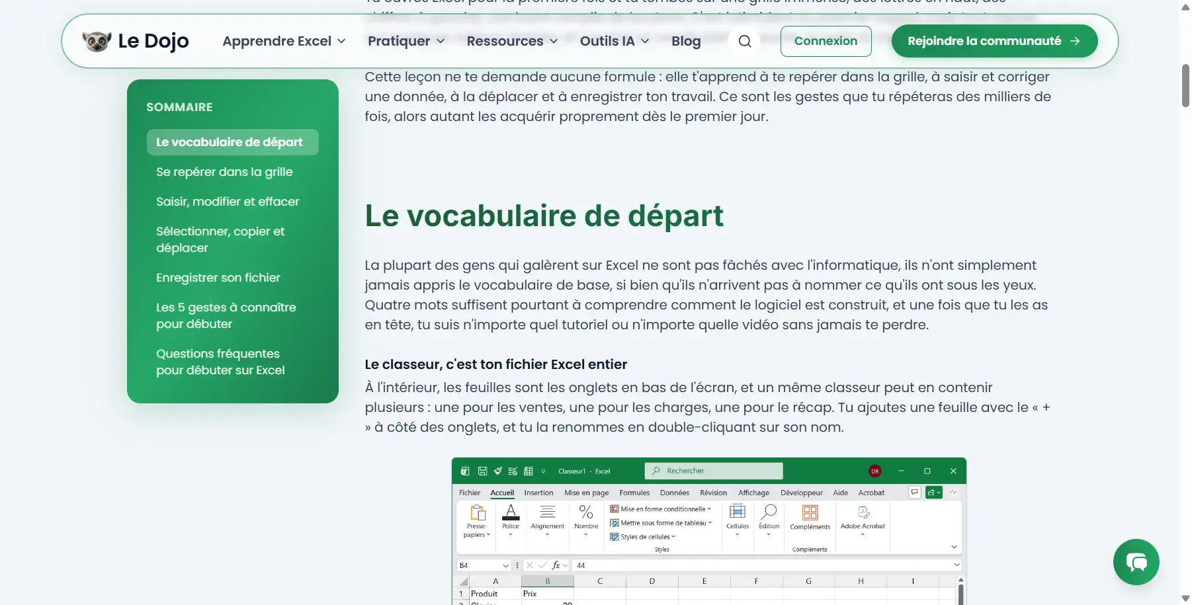The width and height of the screenshot is (1192, 605).
Task: Jump to Questions fréquentes pour débuter
Action: [220, 362]
